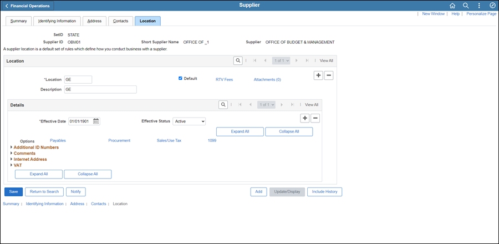Image resolution: width=499 pixels, height=244 pixels.
Task: Click the compass navigator icon
Action: click(492, 6)
